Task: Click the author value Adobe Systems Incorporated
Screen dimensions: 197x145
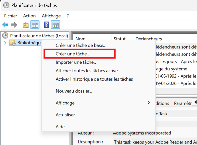Action: [142, 133]
